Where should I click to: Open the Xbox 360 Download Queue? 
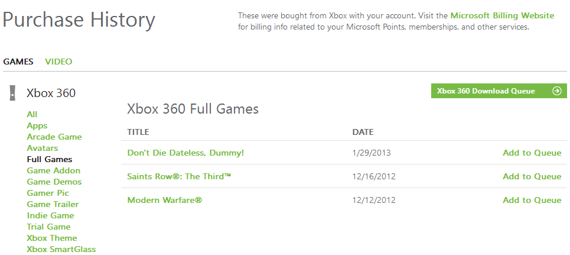point(486,91)
